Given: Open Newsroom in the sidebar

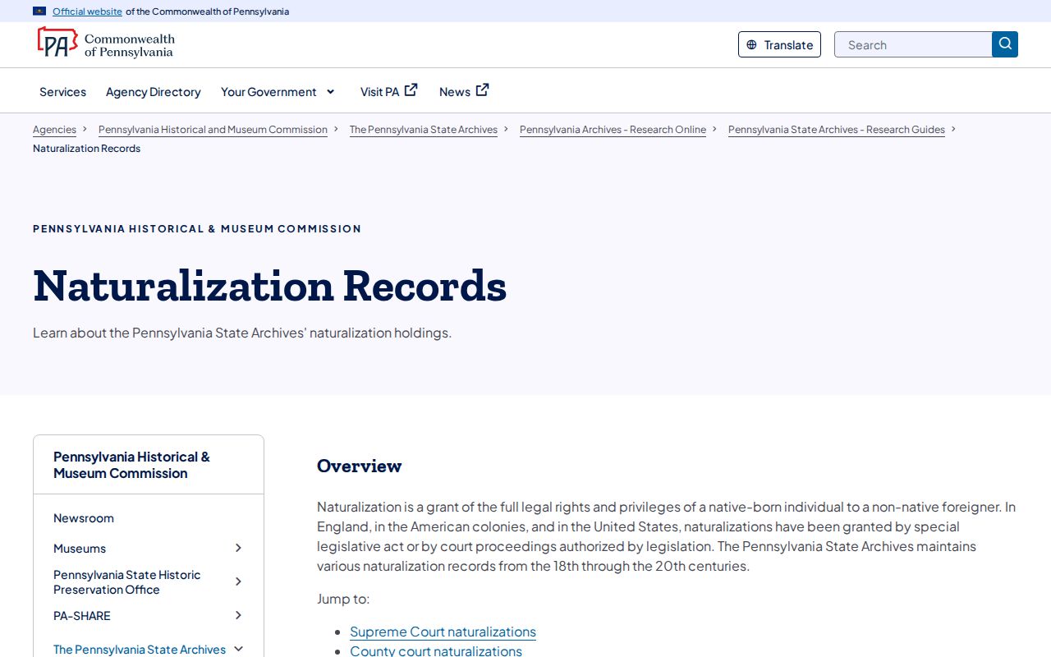Looking at the screenshot, I should click(84, 518).
